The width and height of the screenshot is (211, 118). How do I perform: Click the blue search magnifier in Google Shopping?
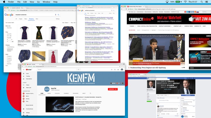[58, 15]
